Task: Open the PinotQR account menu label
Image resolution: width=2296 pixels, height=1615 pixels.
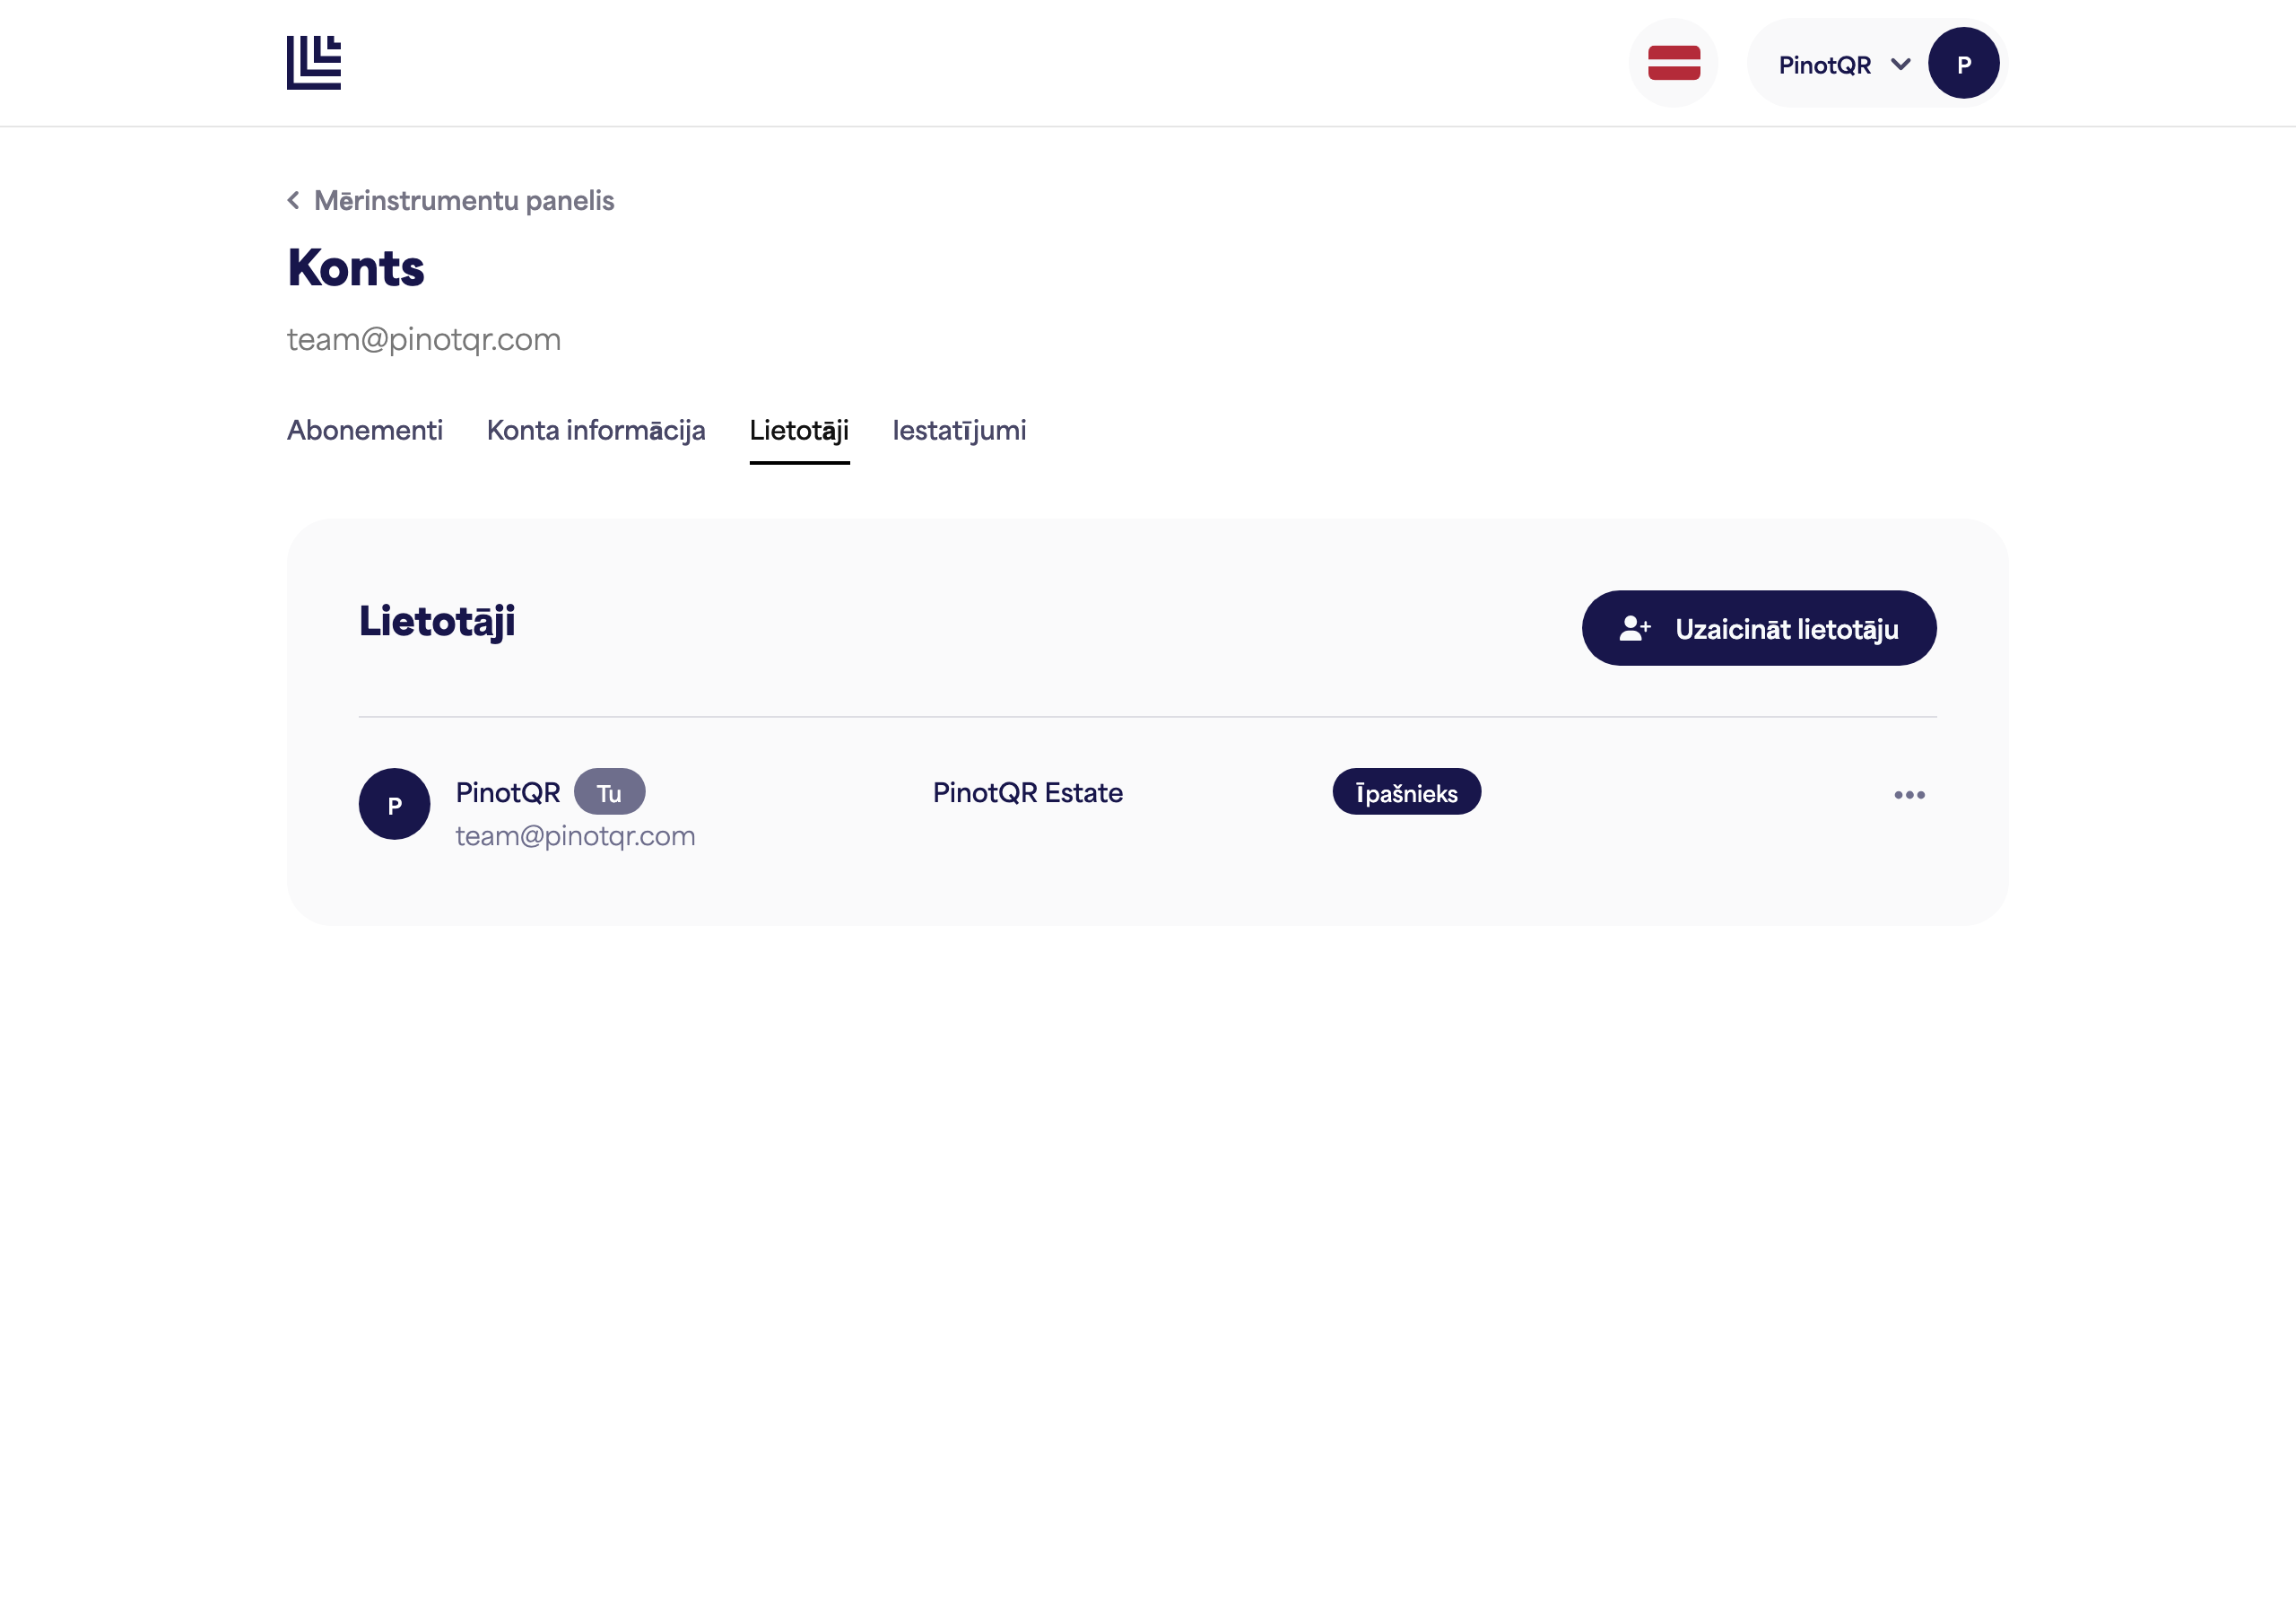Action: [1824, 65]
